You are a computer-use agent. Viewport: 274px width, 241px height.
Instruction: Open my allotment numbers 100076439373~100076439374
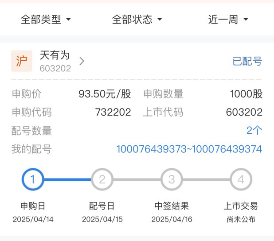189,149
